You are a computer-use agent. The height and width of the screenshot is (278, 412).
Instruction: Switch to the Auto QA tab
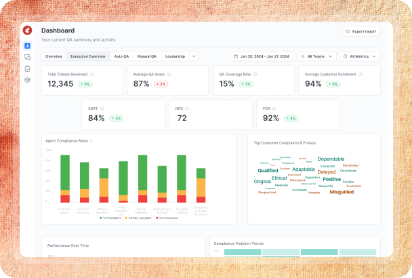coord(121,56)
